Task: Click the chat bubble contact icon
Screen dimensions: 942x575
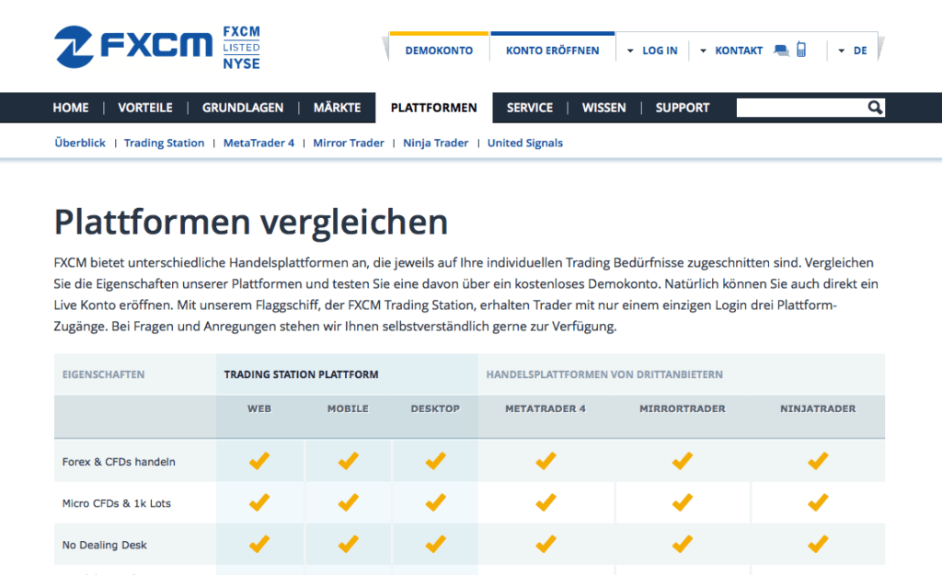Action: pyautogui.click(x=782, y=51)
